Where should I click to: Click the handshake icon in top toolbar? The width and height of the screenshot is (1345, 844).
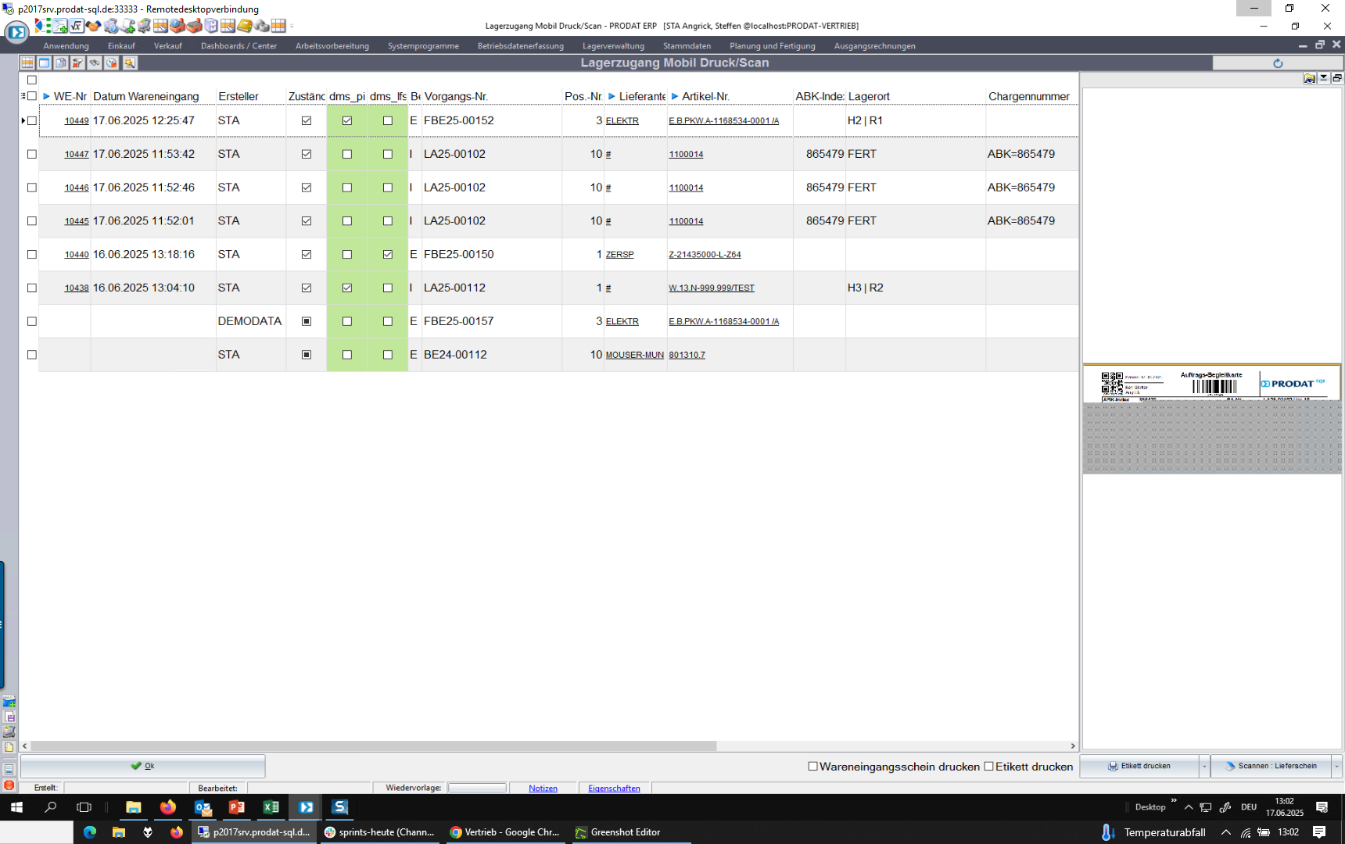tap(94, 26)
